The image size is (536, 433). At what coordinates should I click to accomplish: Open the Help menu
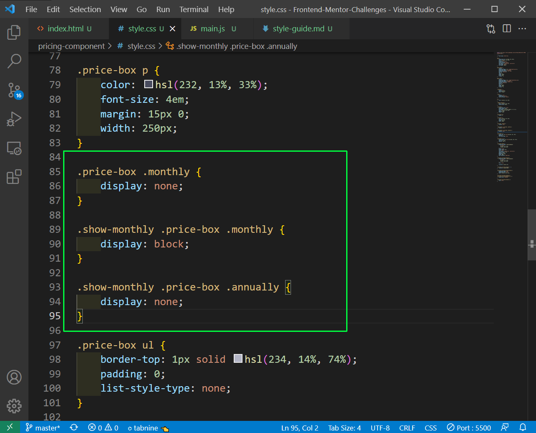(226, 9)
